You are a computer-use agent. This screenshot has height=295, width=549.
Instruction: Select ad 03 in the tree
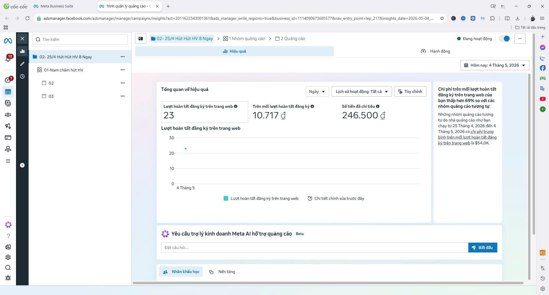point(51,96)
